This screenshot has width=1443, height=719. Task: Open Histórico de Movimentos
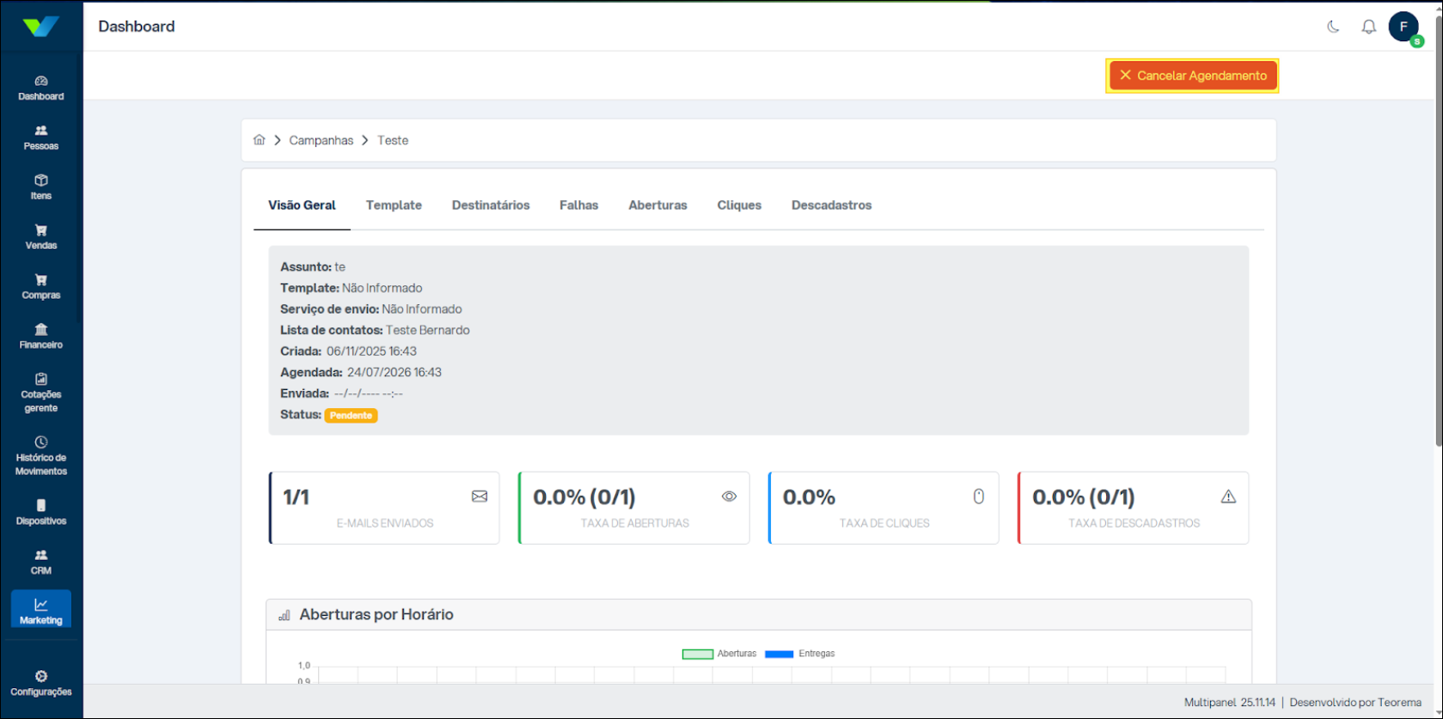pos(41,456)
